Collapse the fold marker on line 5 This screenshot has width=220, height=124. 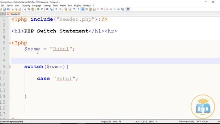click(10, 43)
